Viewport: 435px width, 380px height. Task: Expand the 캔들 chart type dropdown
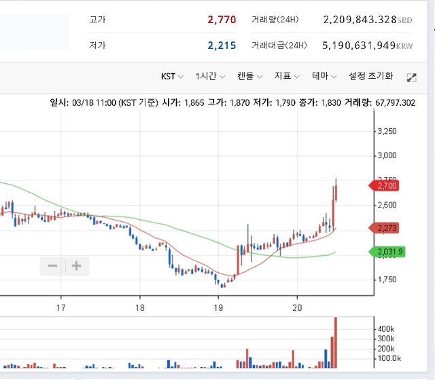coord(249,76)
